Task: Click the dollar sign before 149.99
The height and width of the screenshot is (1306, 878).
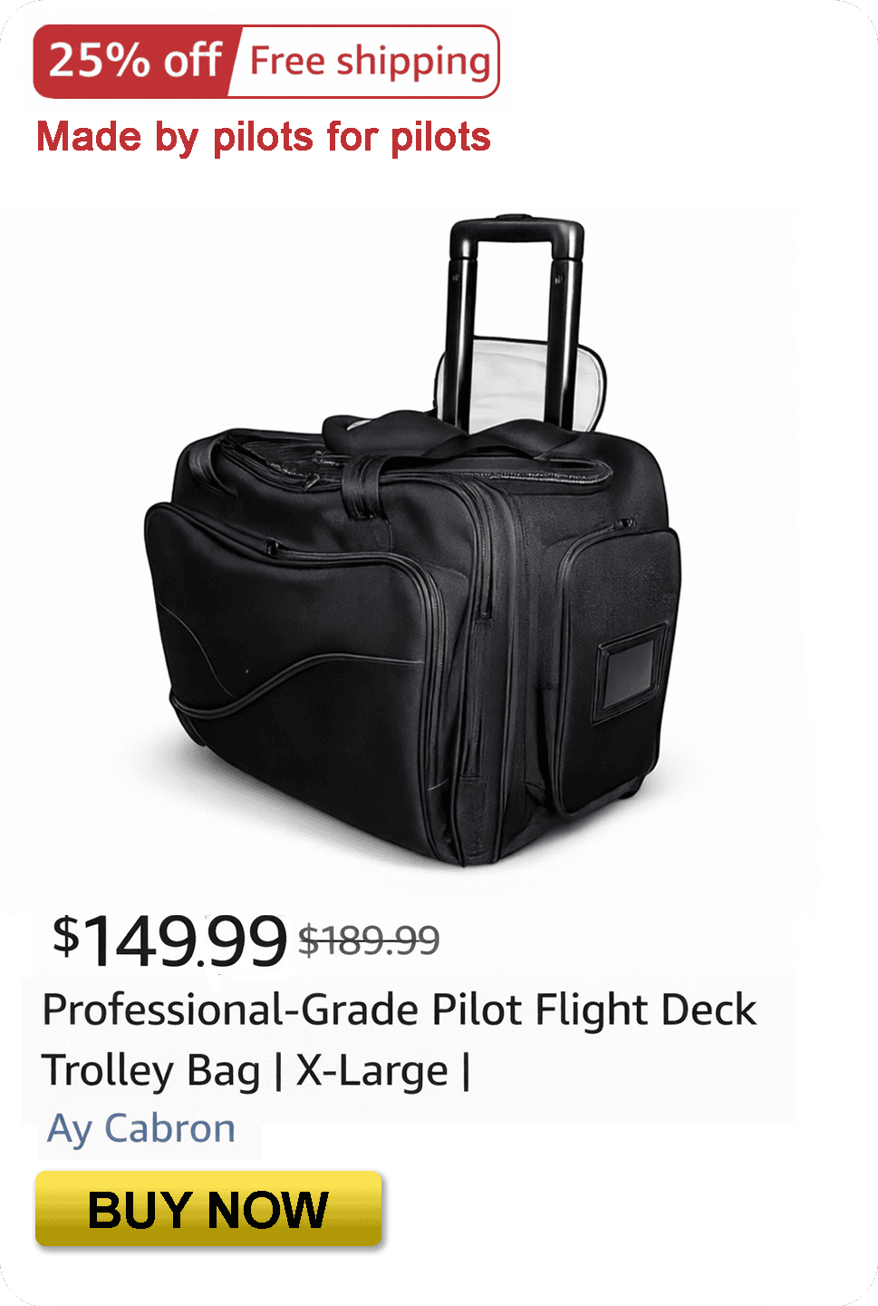Action: pyautogui.click(x=65, y=933)
